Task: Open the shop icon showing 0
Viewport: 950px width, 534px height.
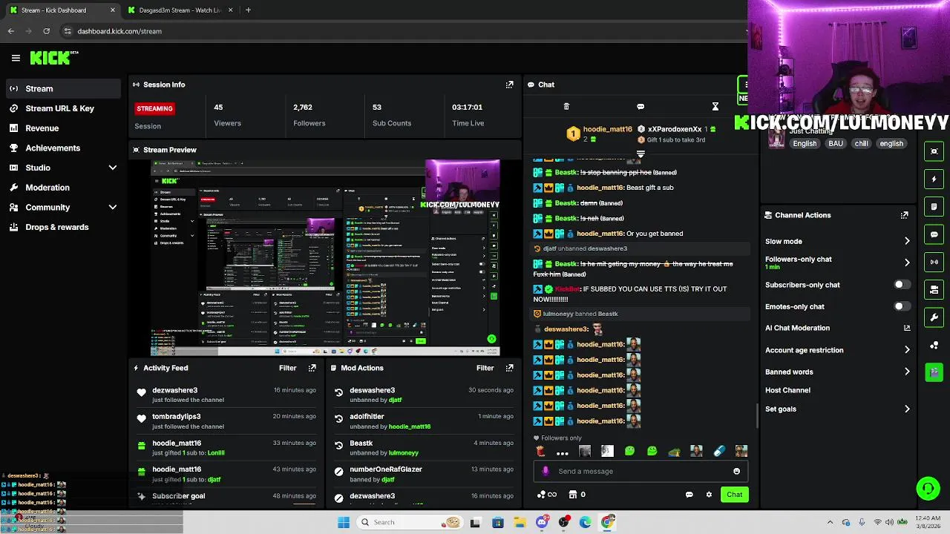Action: tap(577, 495)
